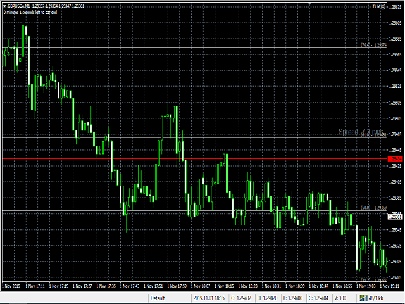Viewport: 405px width, 304px height.
Task: Click the '1 Nov 17:35' time axis label
Action: [x=106, y=286]
